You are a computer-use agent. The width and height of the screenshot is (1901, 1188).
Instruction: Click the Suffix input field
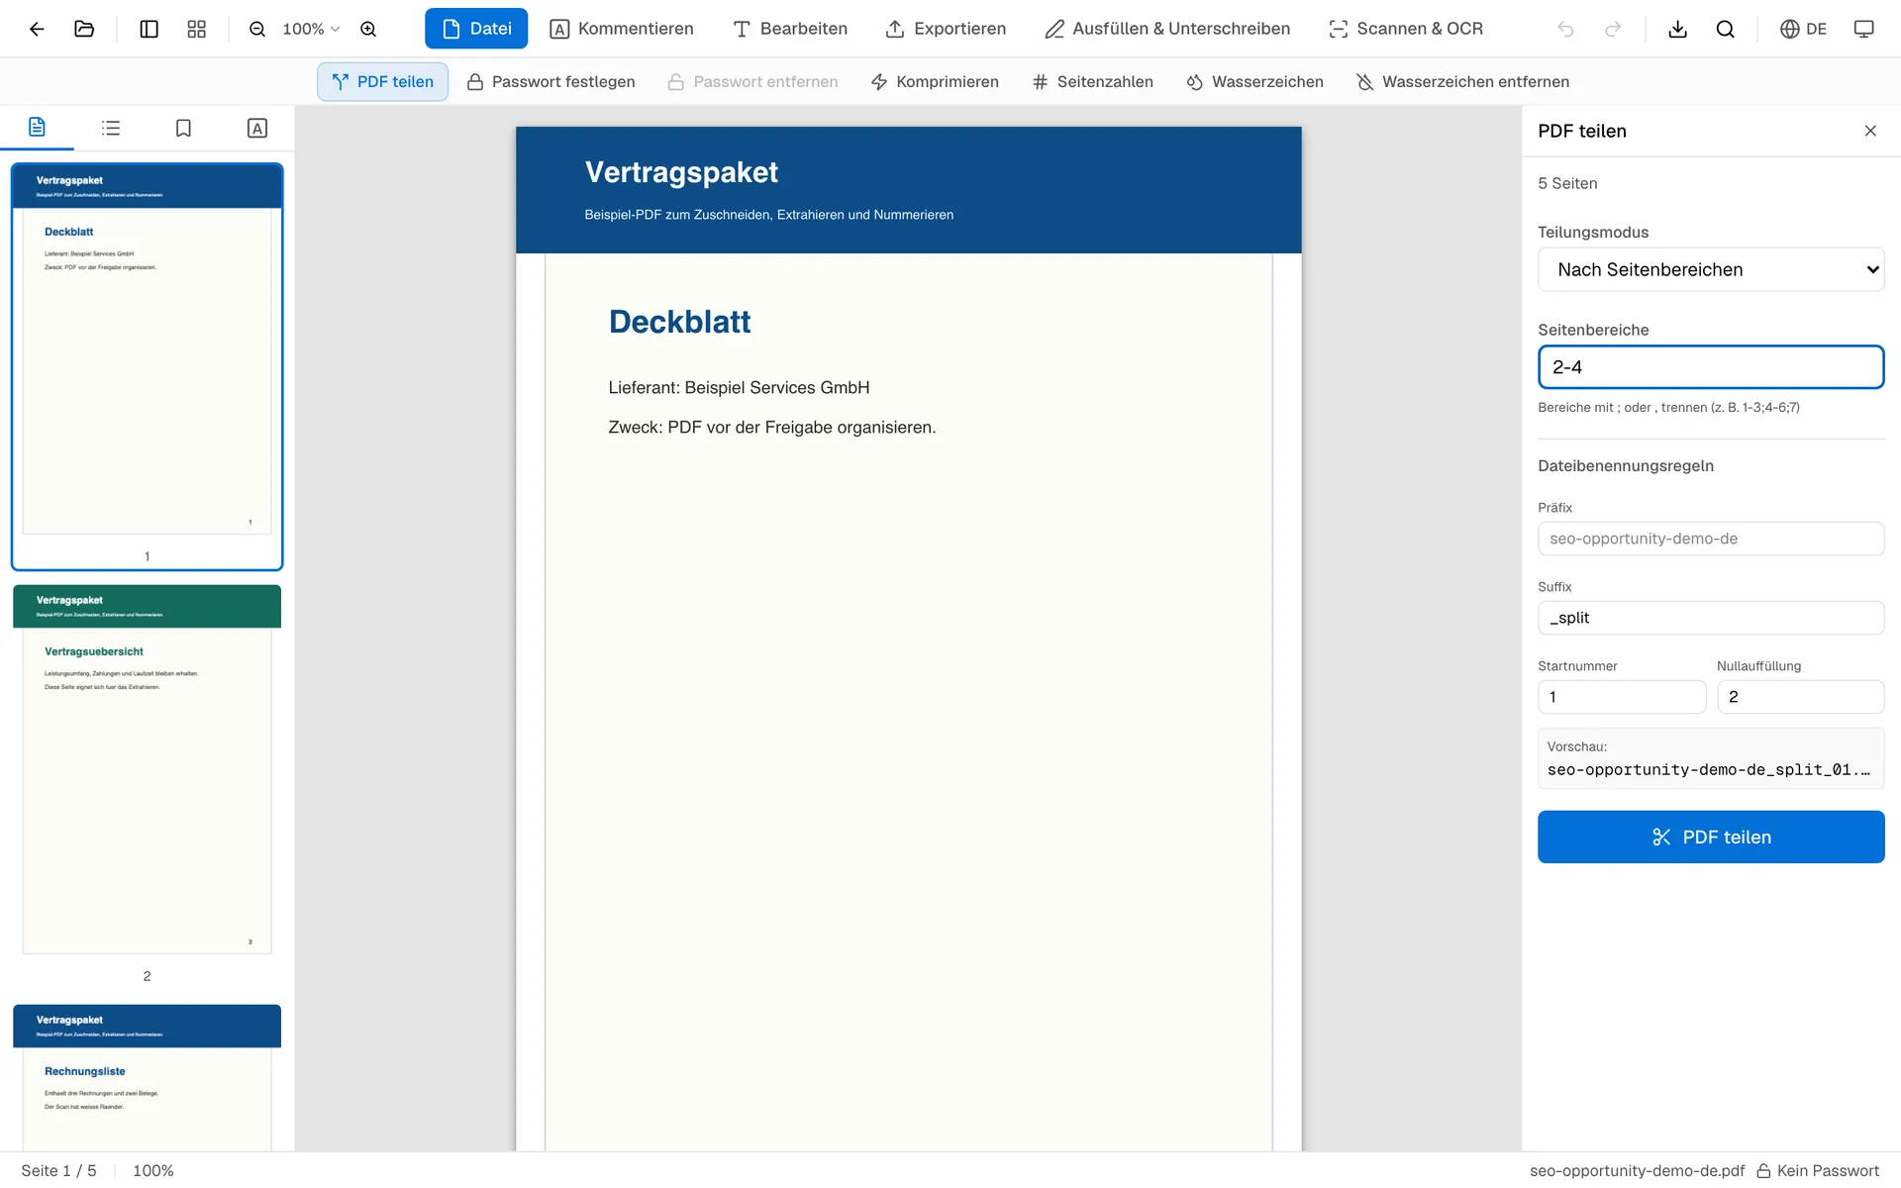click(1711, 618)
